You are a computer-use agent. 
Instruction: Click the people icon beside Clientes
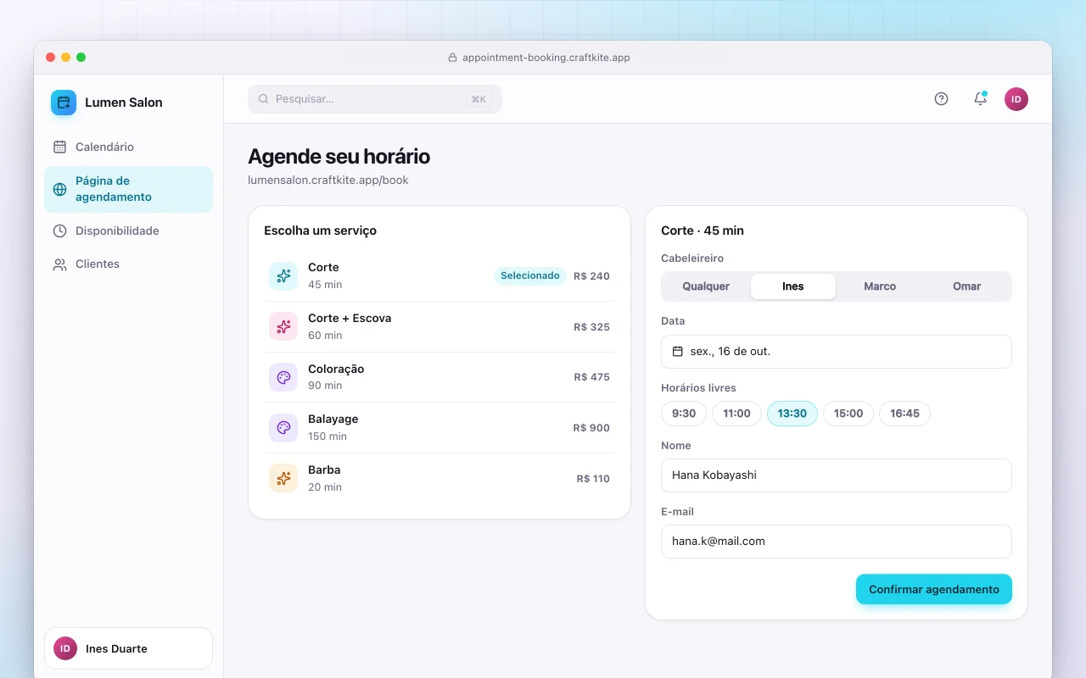59,264
